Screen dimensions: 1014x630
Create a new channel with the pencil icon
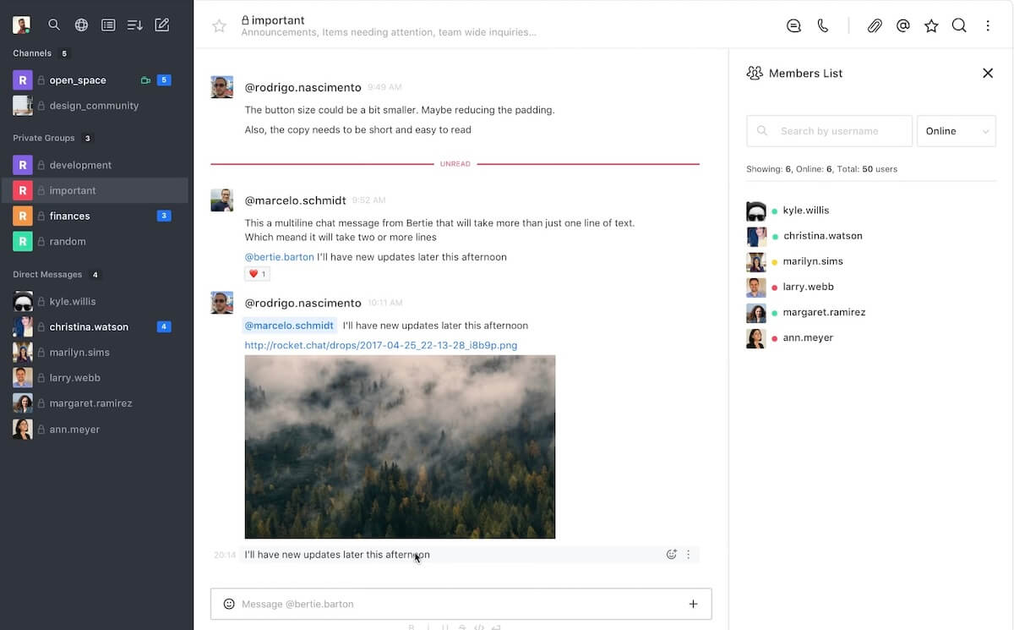pyautogui.click(x=161, y=25)
